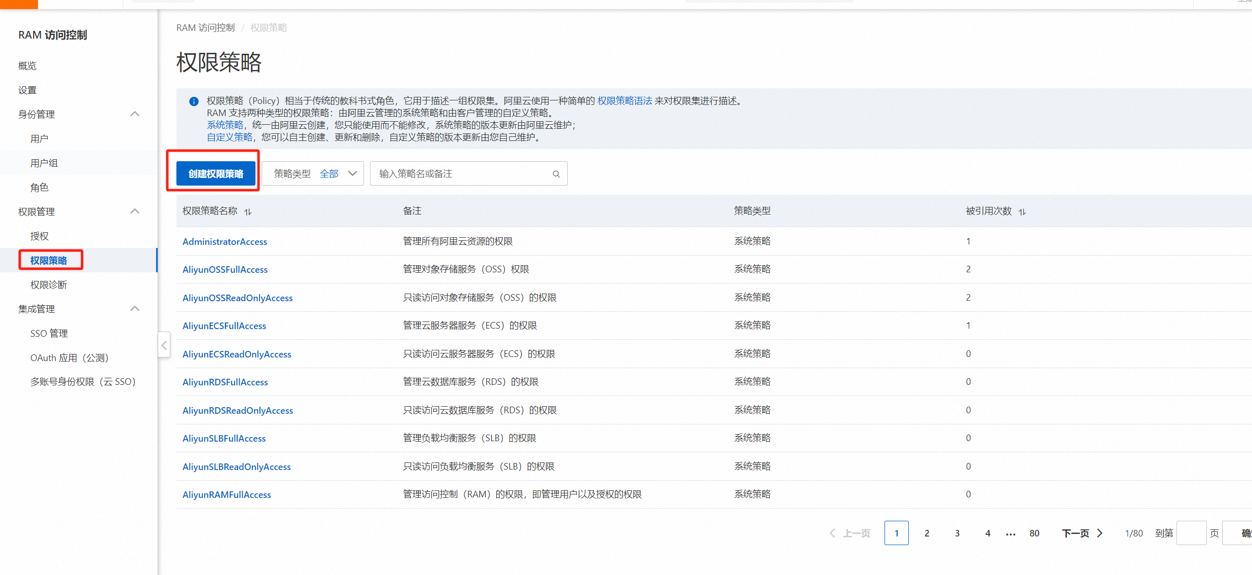
Task: Open AliyunRDSReadOnlyAccess policy
Action: click(x=238, y=411)
